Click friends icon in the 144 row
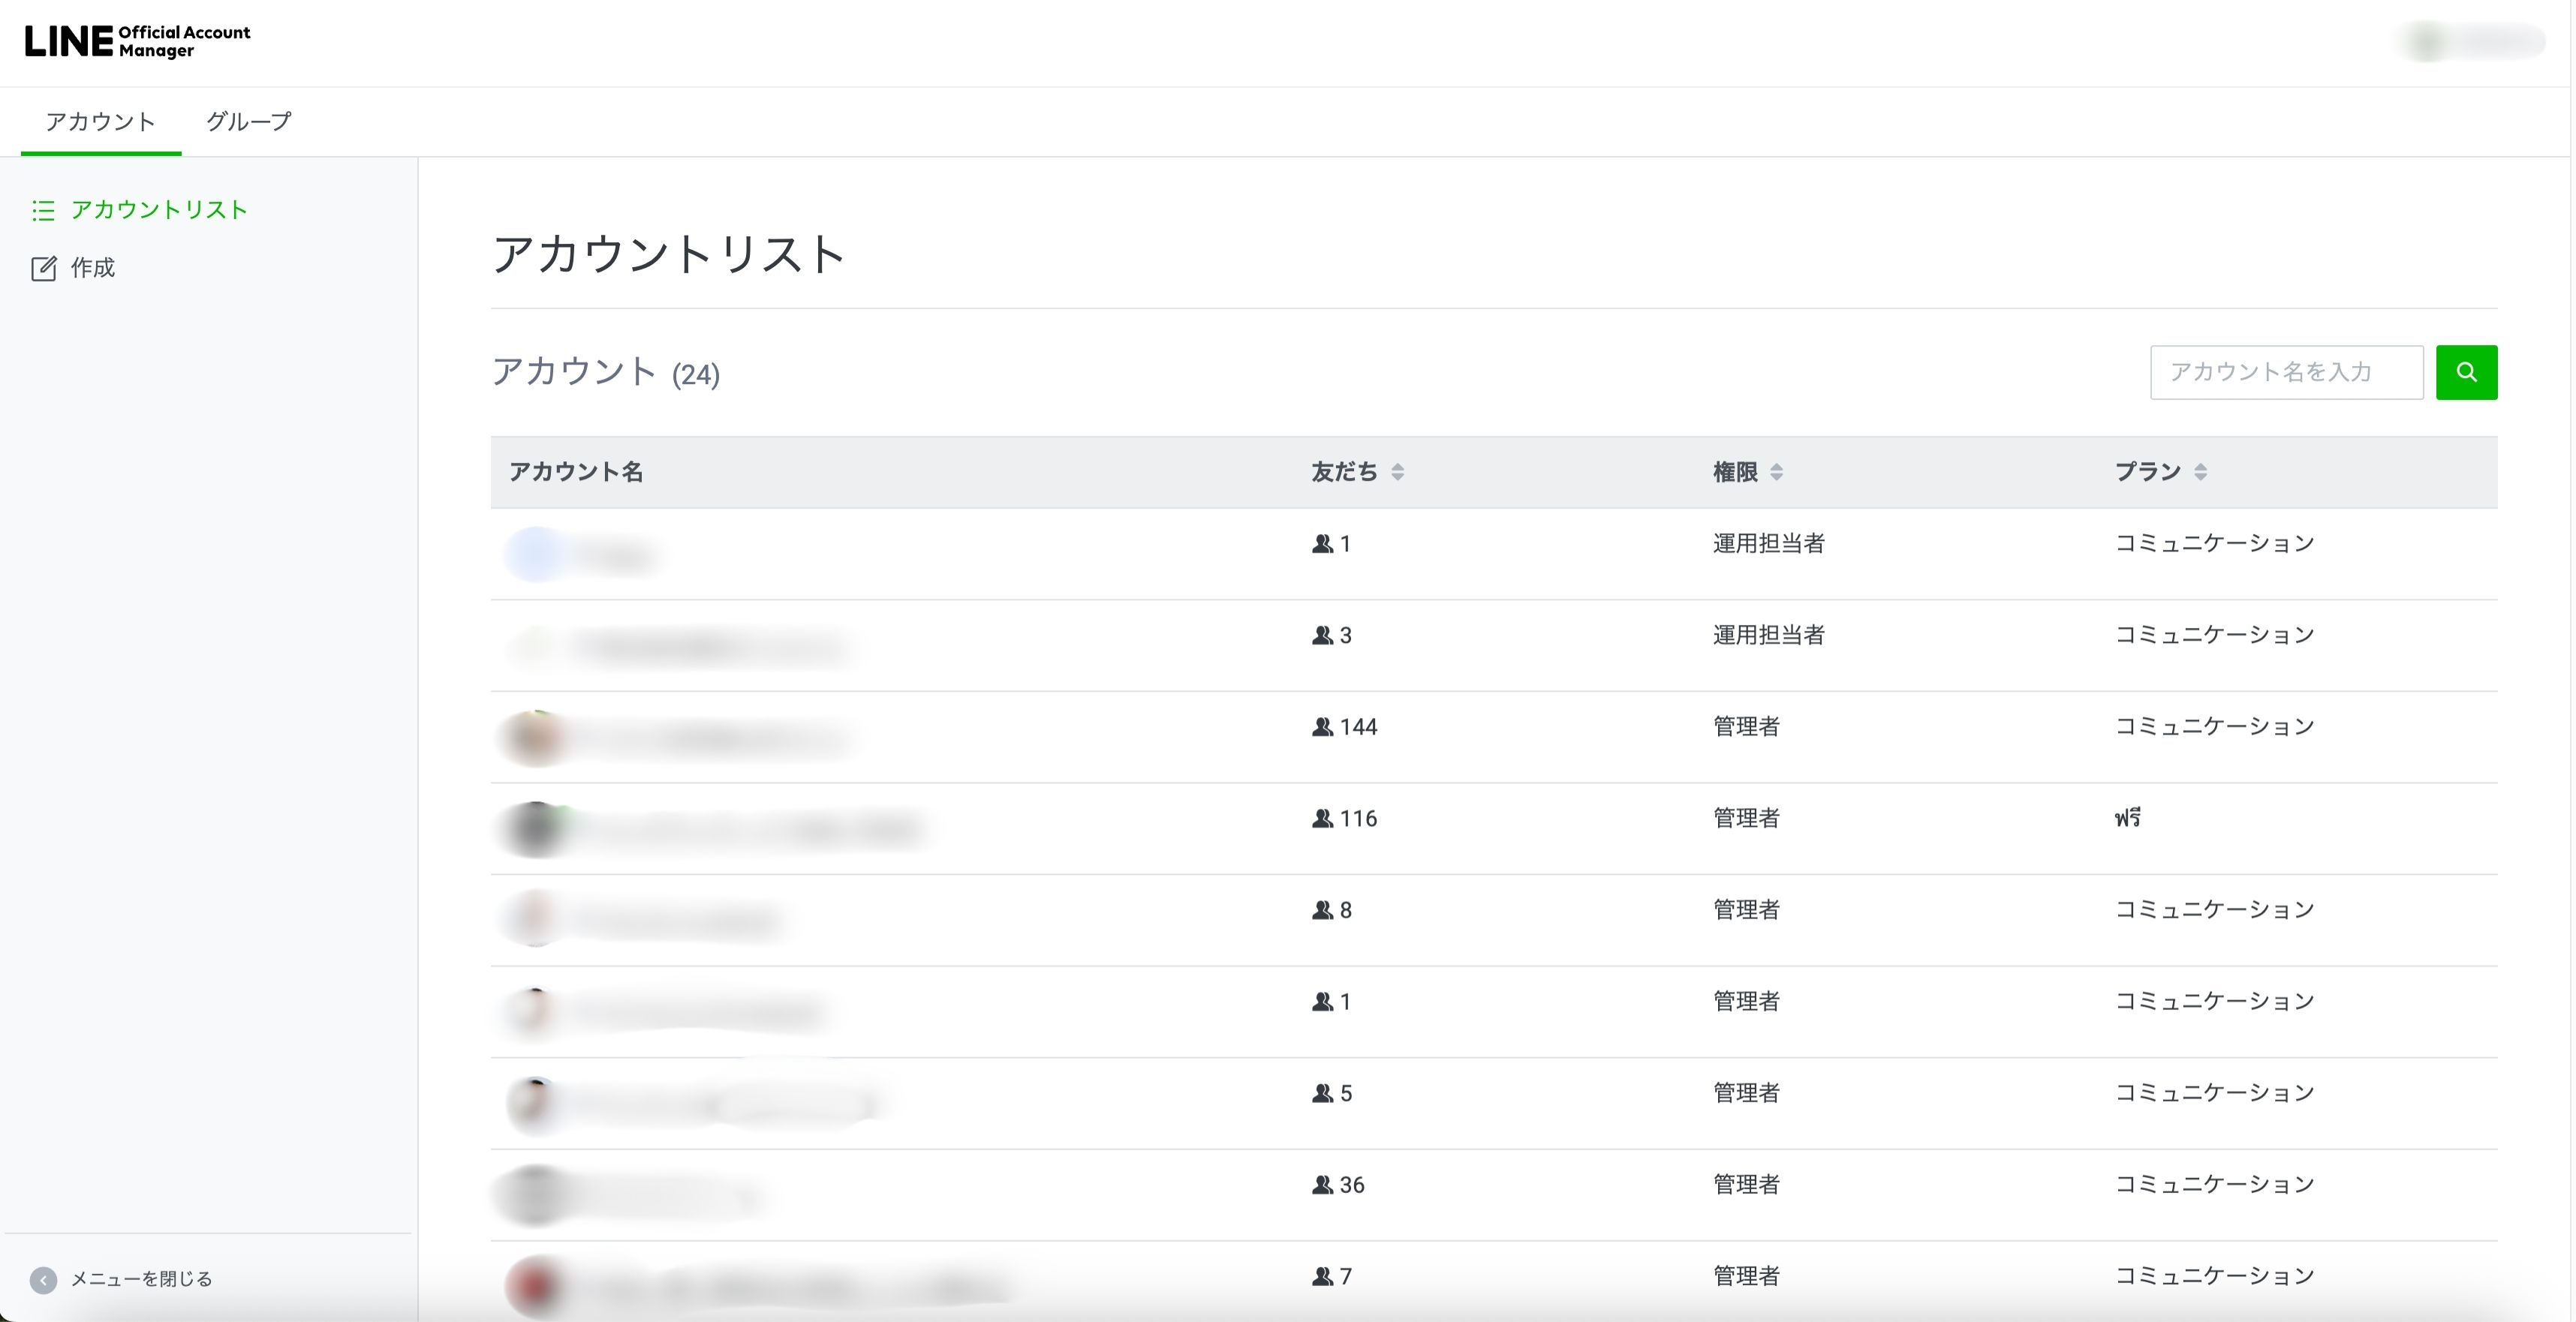 click(x=1322, y=728)
